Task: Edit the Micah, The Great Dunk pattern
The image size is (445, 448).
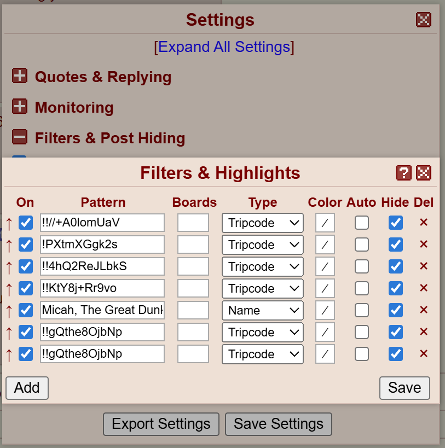Action: coord(102,310)
